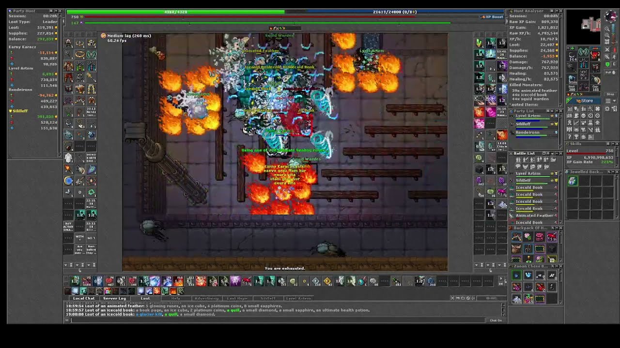Toggle skull filter in Battle List
This screenshot has height=348, width=620.
[532, 167]
